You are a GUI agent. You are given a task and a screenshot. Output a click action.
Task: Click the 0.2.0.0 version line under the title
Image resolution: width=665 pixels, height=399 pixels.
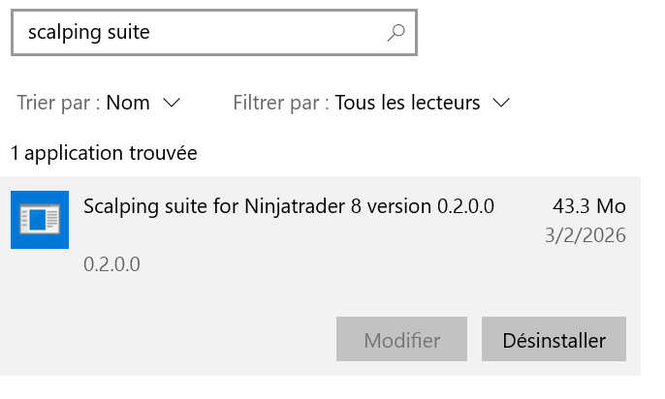click(x=112, y=263)
